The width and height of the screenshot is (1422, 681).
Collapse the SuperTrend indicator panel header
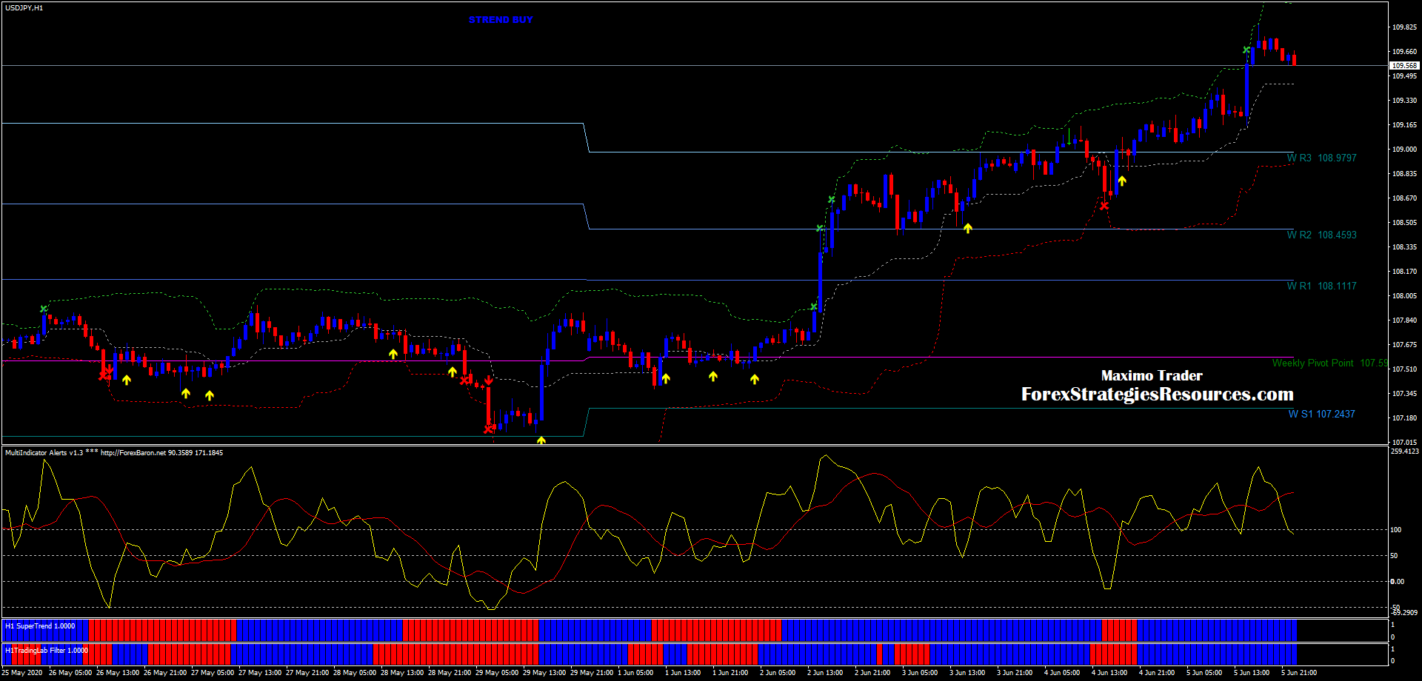41,626
